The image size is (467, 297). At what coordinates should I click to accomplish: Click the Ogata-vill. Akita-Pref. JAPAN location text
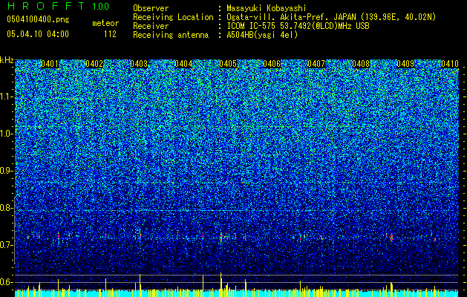pyautogui.click(x=331, y=17)
